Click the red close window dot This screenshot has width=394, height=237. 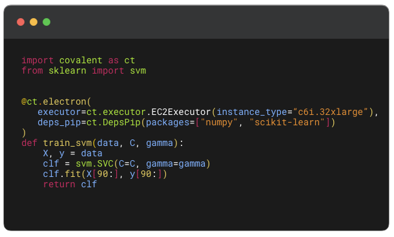point(21,22)
